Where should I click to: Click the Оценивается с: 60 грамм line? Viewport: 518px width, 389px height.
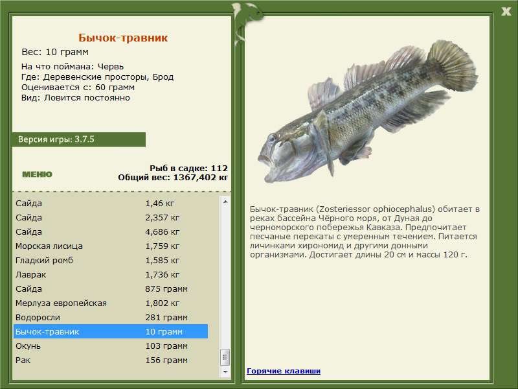click(x=78, y=88)
